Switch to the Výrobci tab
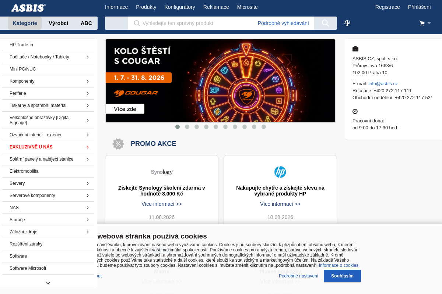442x294 pixels. 58,23
